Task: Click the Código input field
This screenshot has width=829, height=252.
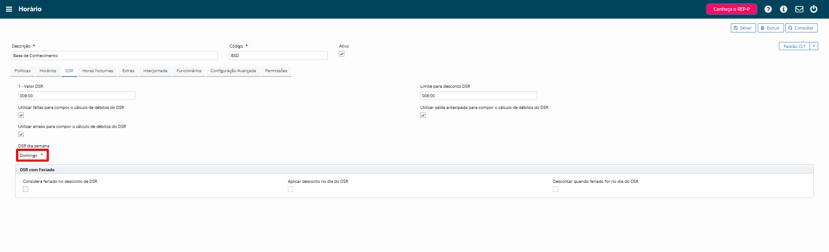Action: pos(278,56)
